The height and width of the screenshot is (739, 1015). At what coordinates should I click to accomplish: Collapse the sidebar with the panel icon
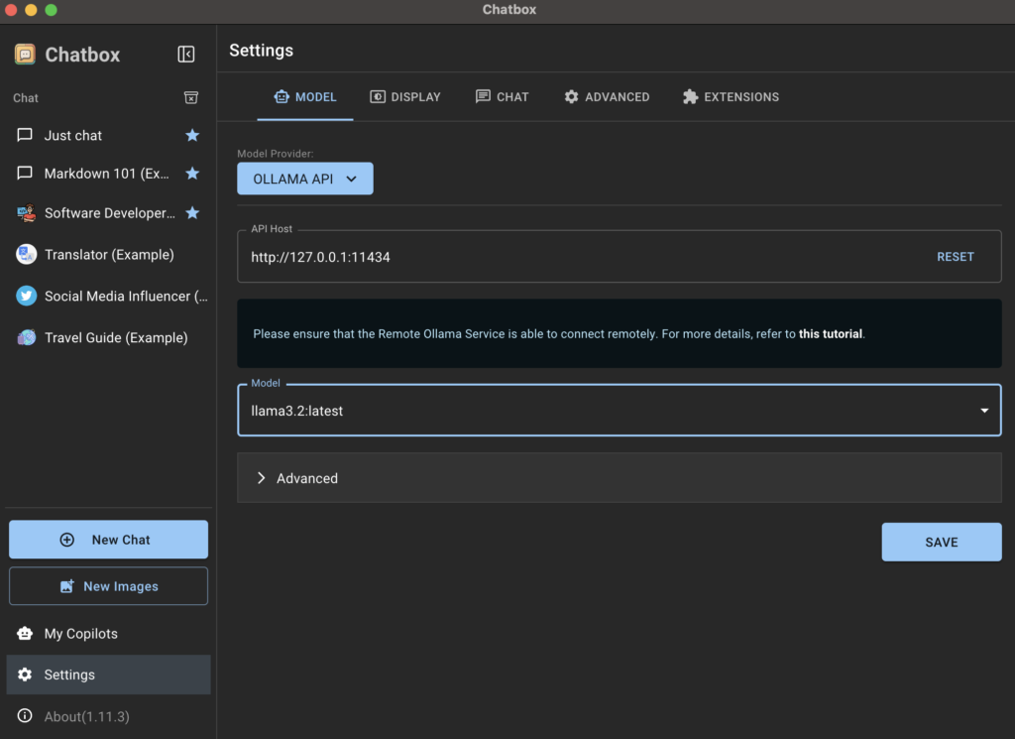[x=186, y=55]
